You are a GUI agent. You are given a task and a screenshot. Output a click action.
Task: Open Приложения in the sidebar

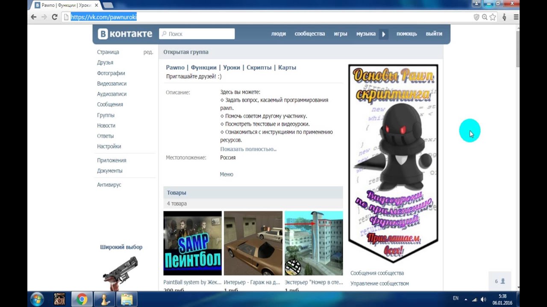[112, 160]
